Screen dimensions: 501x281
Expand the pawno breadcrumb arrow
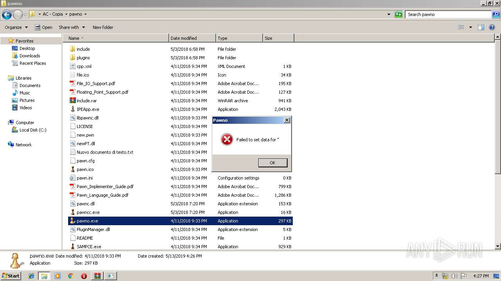pyautogui.click(x=85, y=14)
